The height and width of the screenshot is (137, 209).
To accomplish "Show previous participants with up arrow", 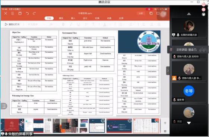I will [x=189, y=14].
